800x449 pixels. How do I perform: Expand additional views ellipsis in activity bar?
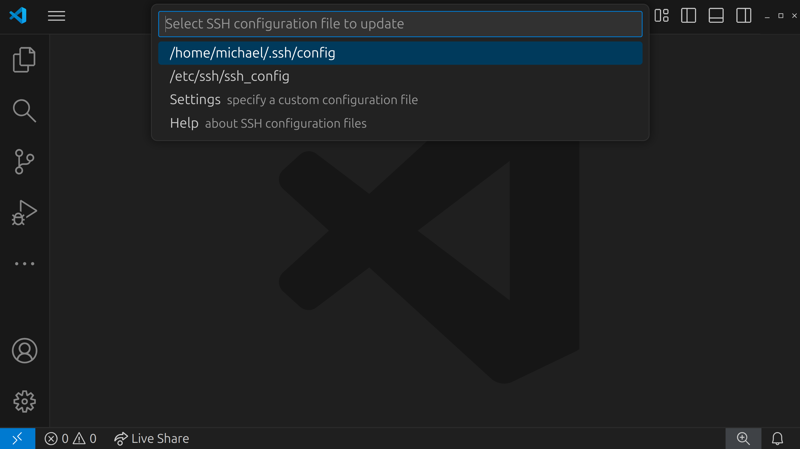tap(25, 264)
